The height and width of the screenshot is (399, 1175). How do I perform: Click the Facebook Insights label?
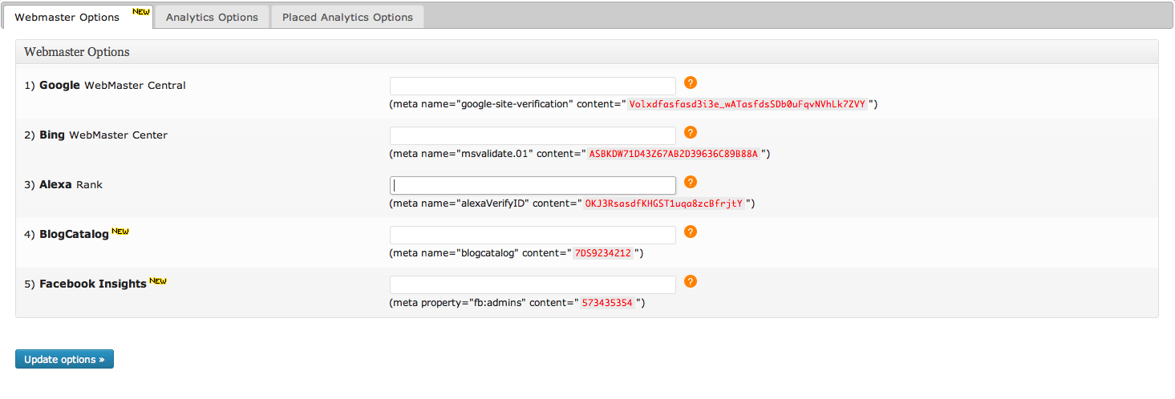coord(86,284)
